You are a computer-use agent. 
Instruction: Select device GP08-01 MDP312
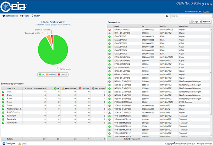[x=158, y=78]
